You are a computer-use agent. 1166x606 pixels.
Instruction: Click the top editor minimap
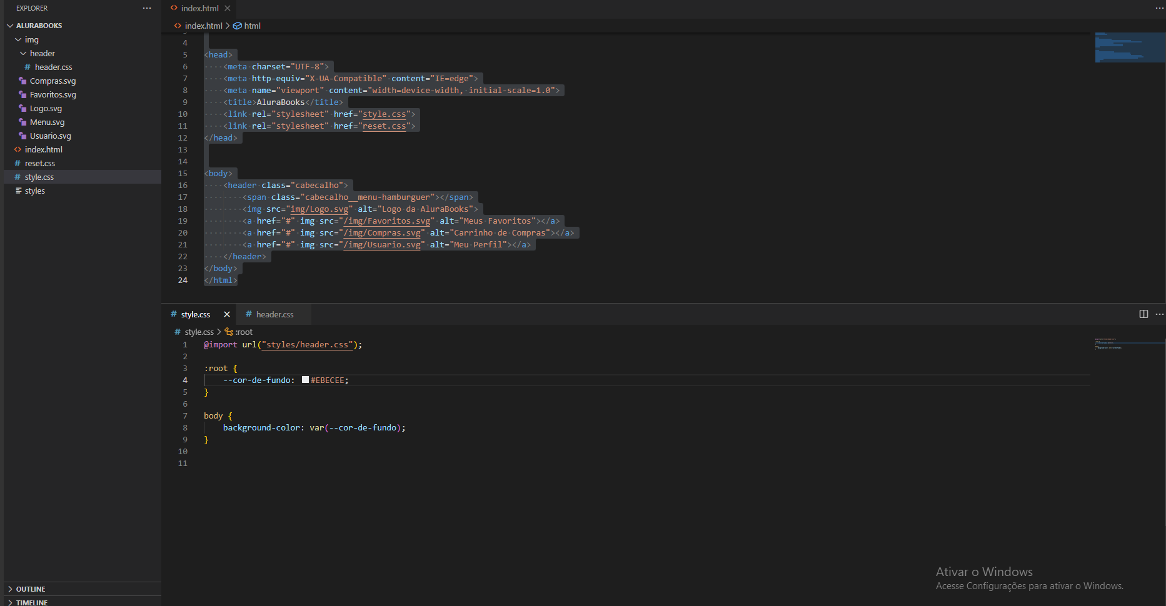pos(1130,47)
